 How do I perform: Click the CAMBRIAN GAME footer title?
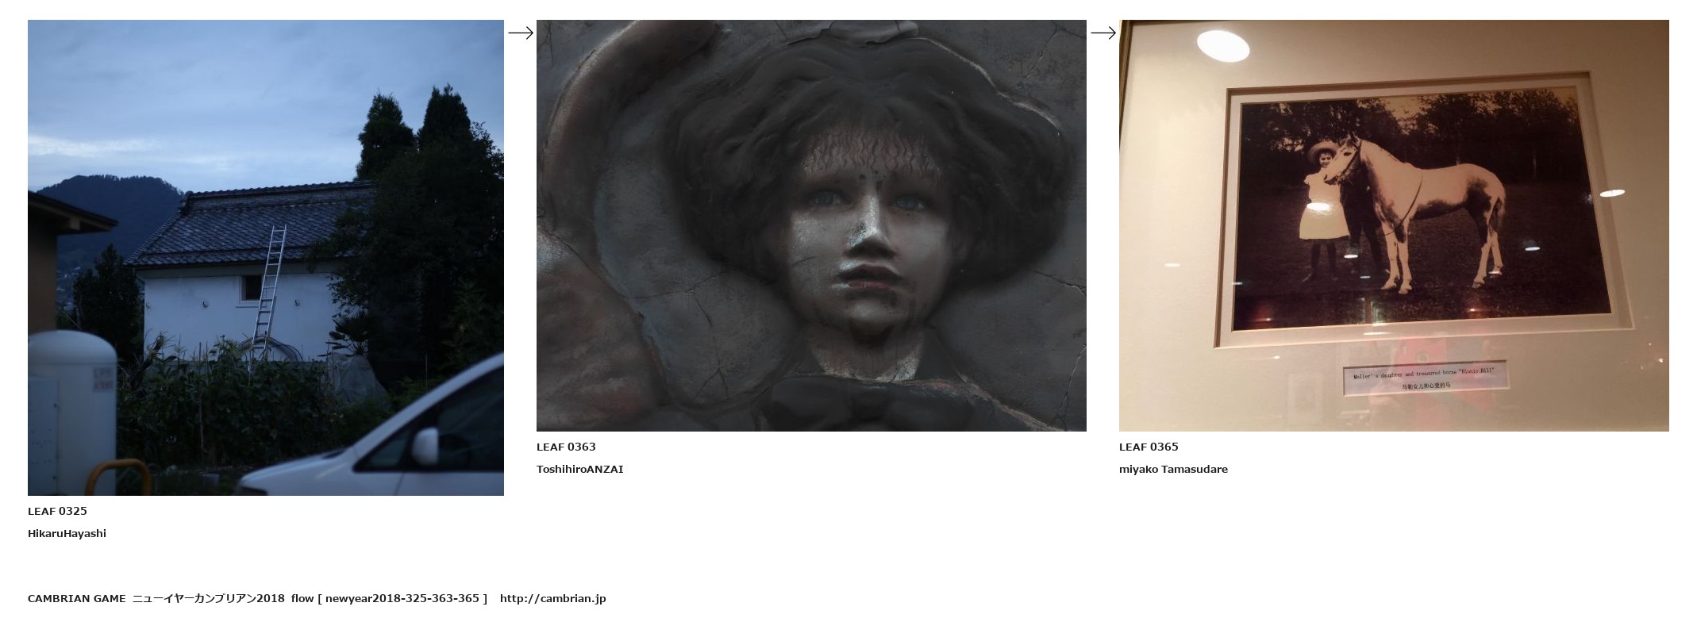point(76,598)
